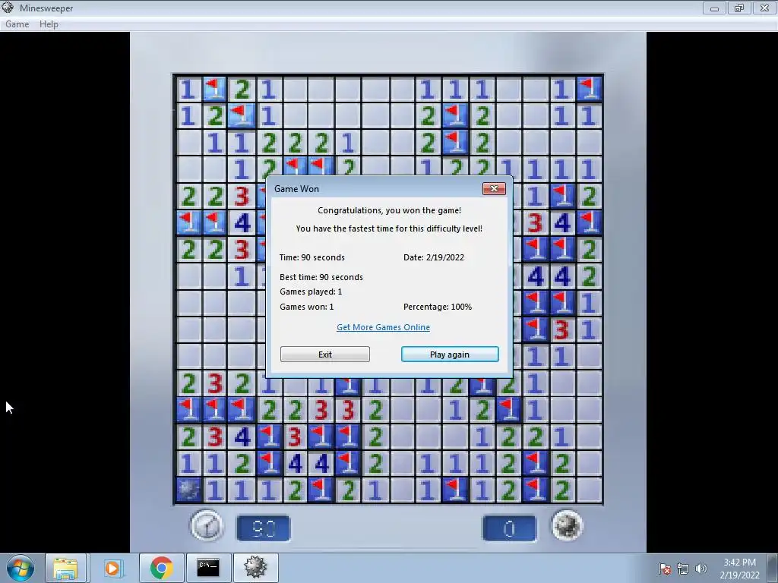Image resolution: width=778 pixels, height=583 pixels.
Task: Click the remaining mines counter showing 0
Action: coord(510,528)
